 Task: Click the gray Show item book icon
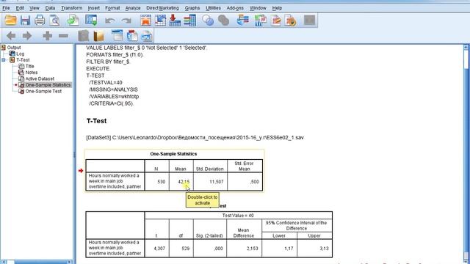pos(83,36)
